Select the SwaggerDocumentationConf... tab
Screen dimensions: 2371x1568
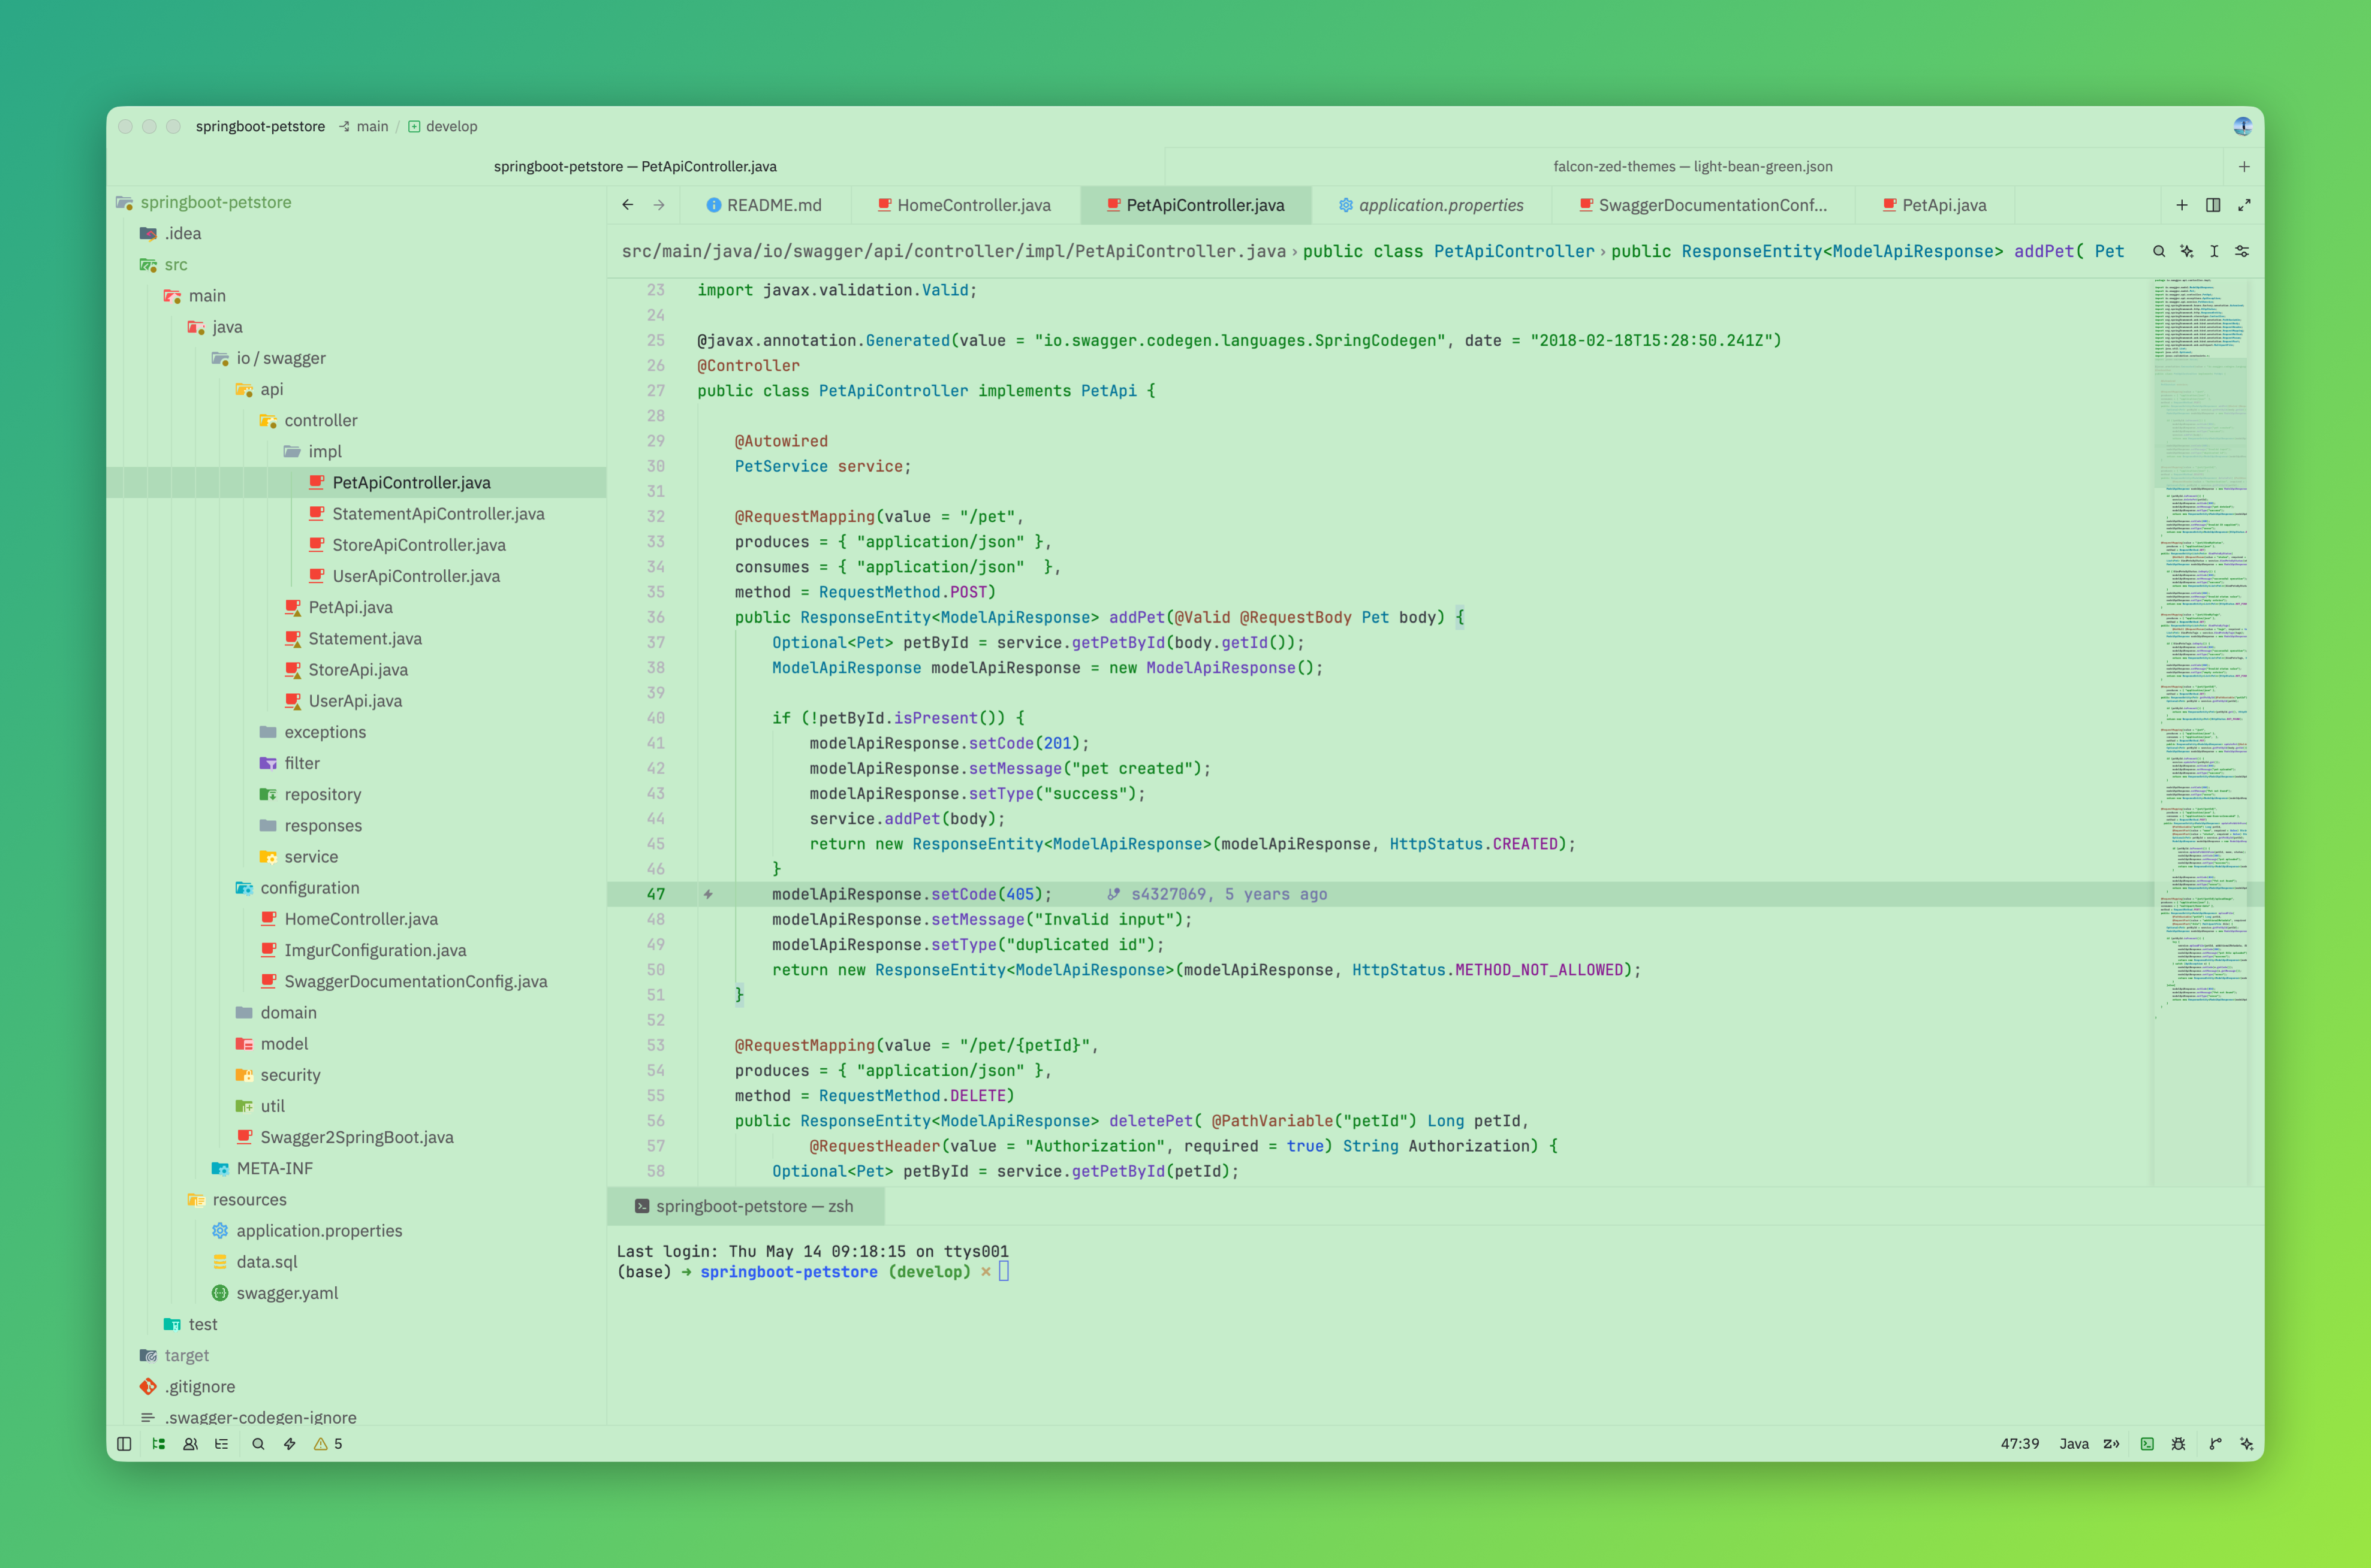click(1703, 205)
